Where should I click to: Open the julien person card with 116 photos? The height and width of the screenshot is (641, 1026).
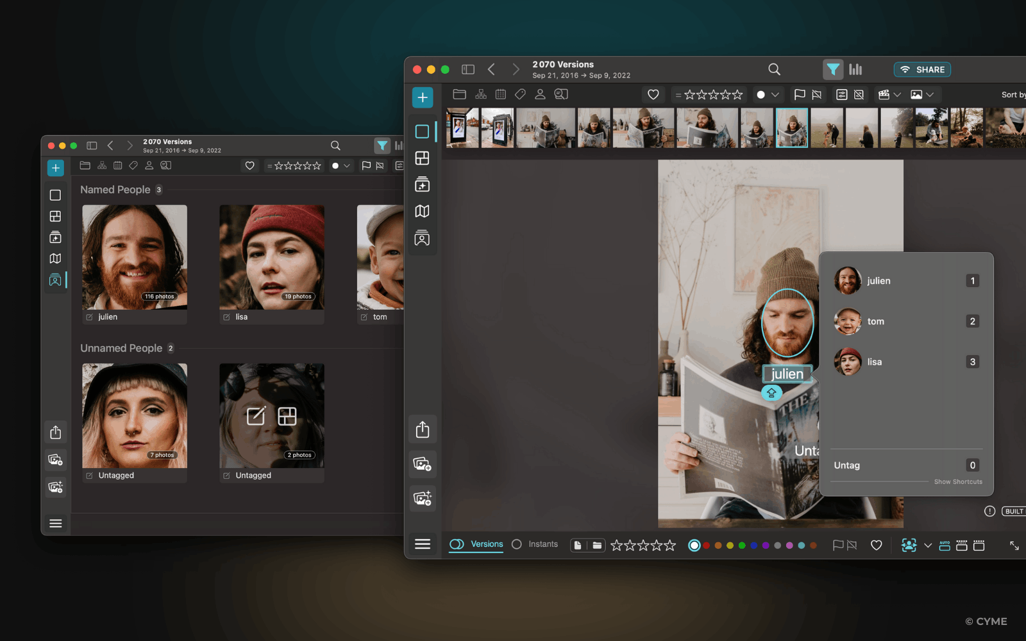[x=135, y=263]
